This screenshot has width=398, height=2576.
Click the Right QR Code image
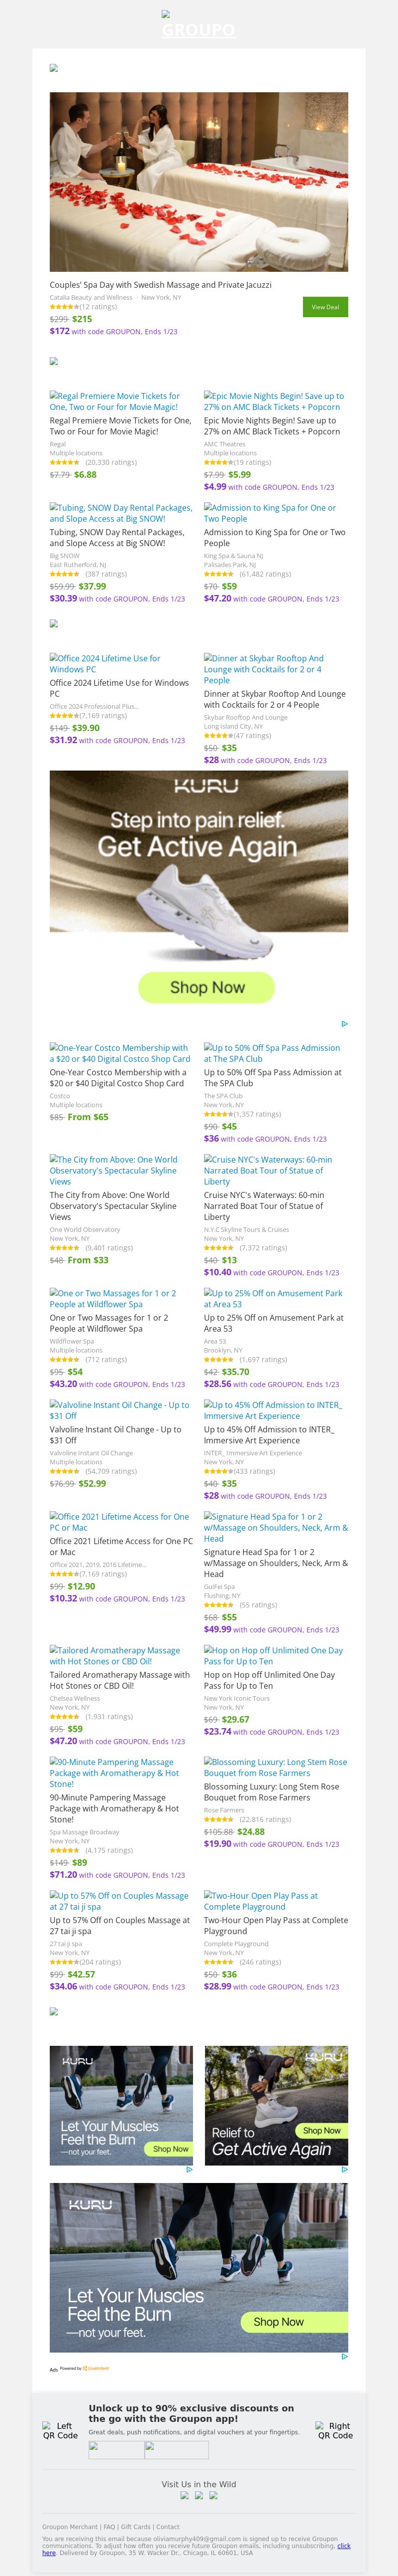click(x=335, y=2430)
